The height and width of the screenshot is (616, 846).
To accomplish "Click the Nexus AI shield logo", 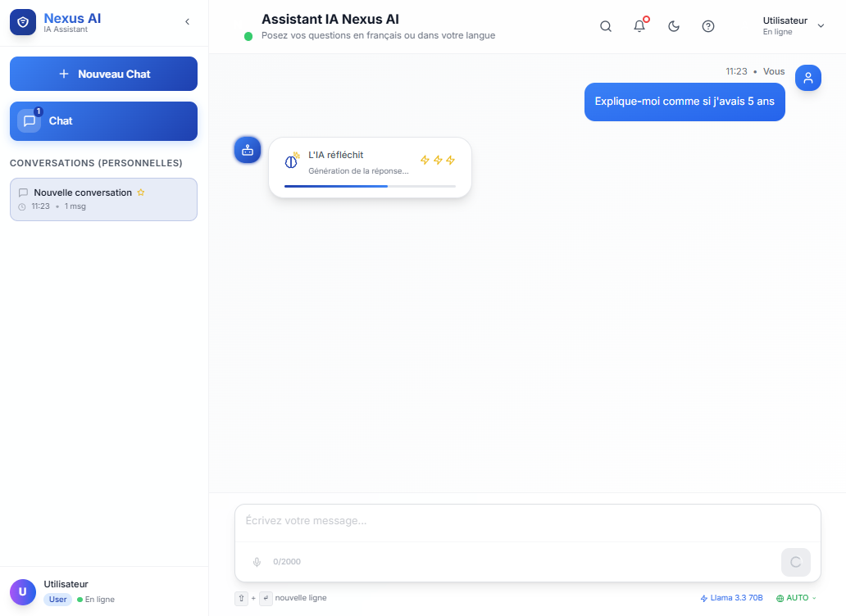I will 23,22.
